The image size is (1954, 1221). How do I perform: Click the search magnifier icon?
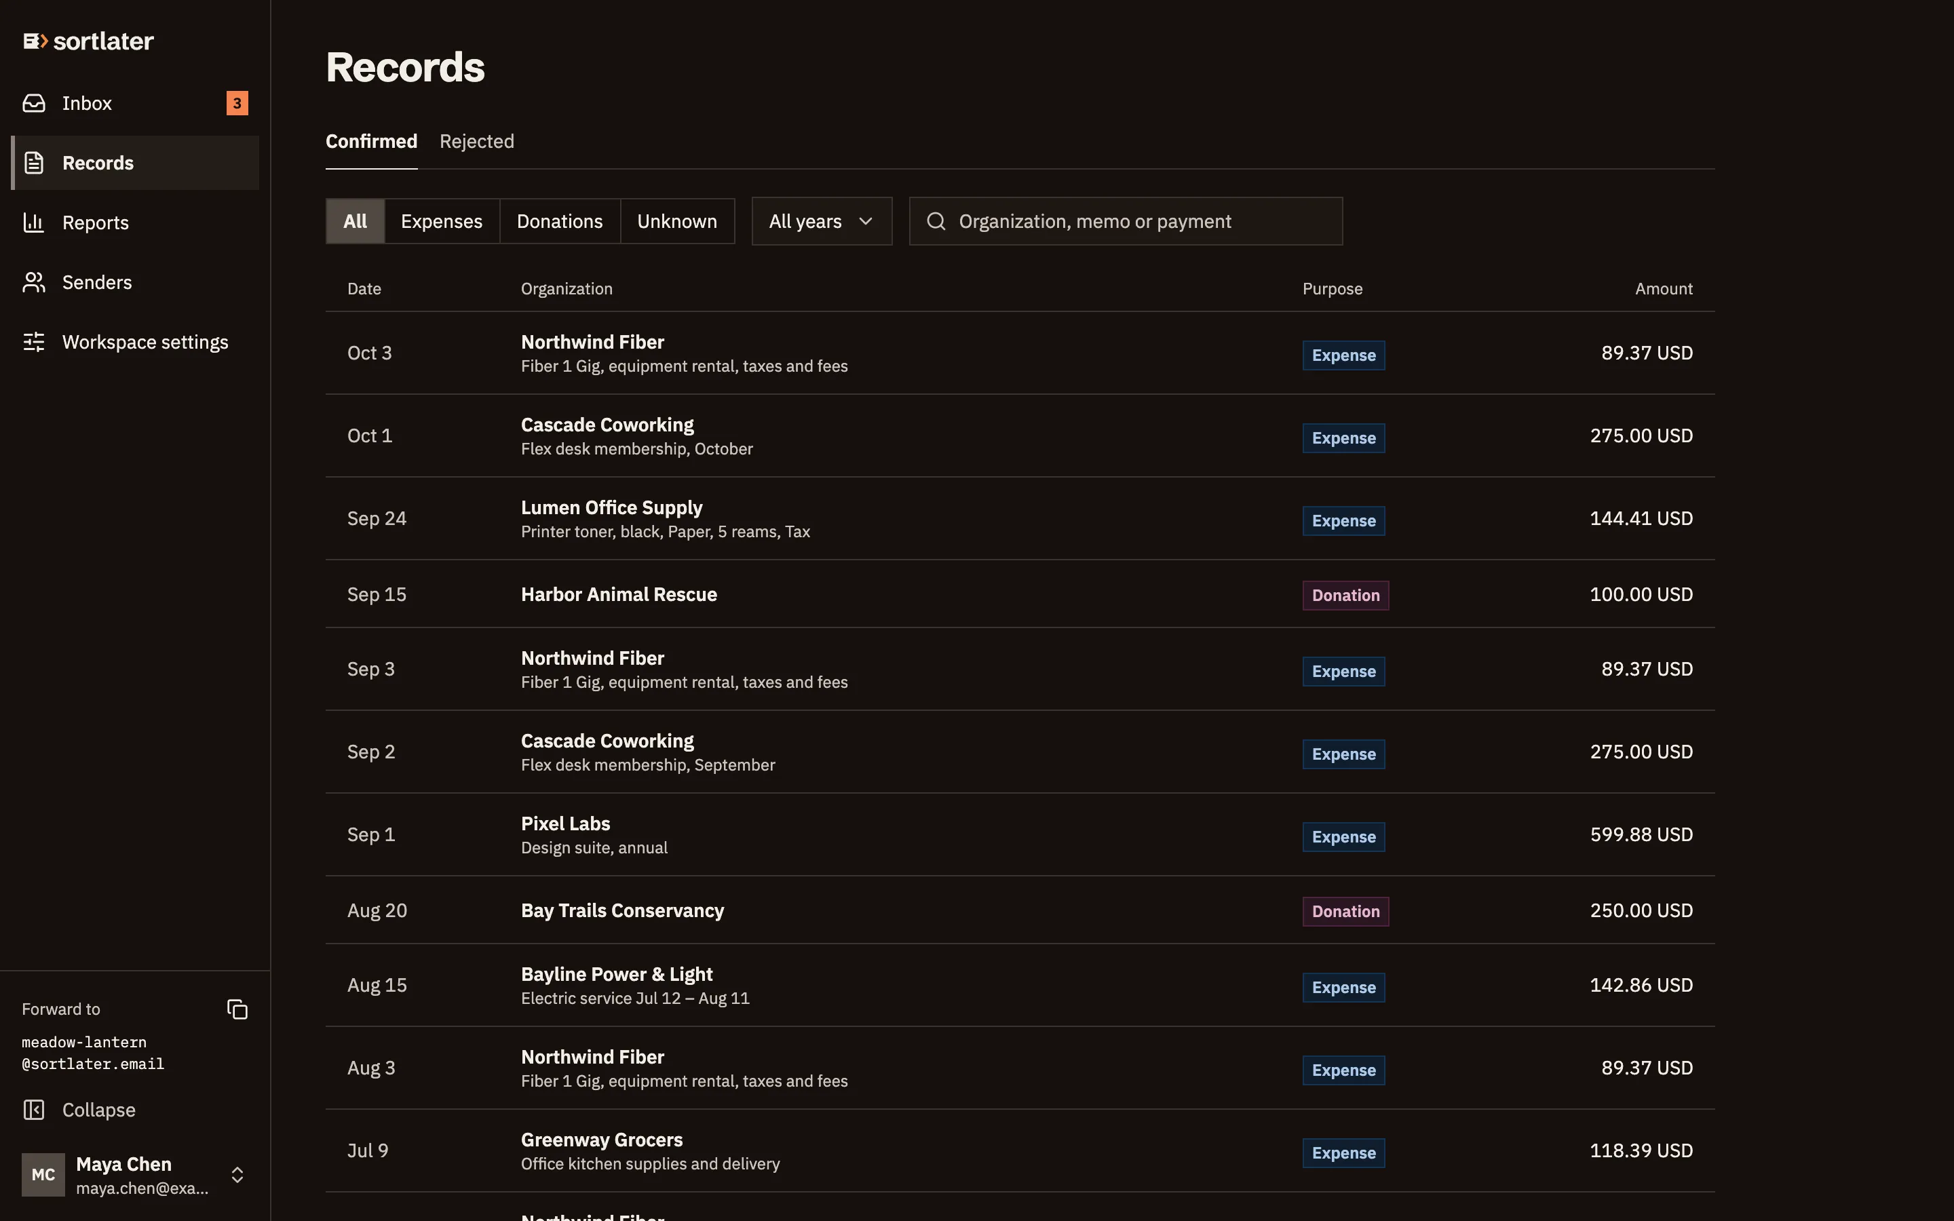click(936, 221)
